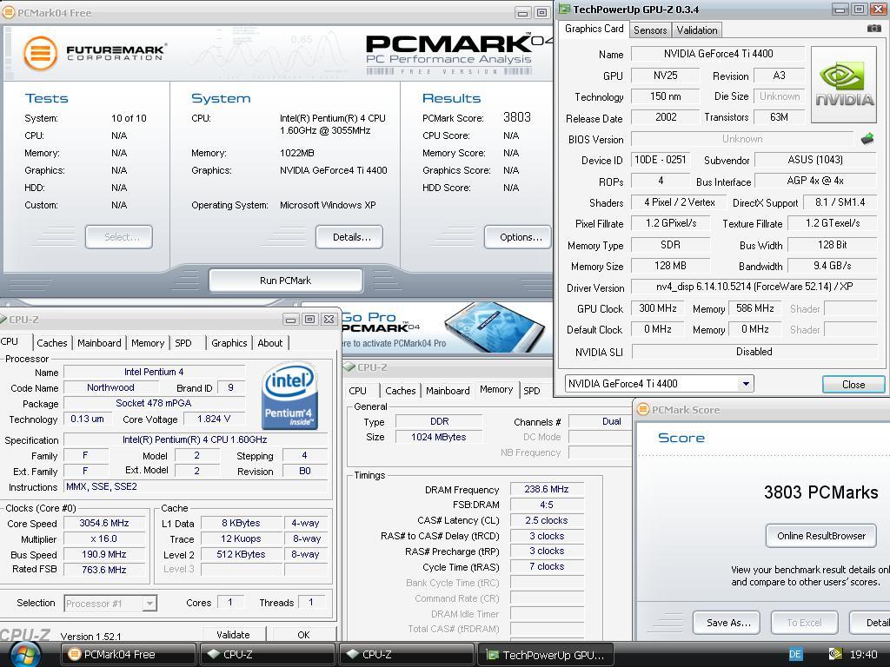890x667 pixels.
Task: Switch to the Validation tab in GPU-Z
Action: coord(696,30)
